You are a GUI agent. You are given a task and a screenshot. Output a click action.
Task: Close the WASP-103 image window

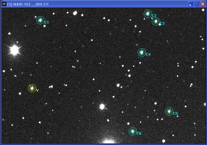pyautogui.click(x=203, y=4)
